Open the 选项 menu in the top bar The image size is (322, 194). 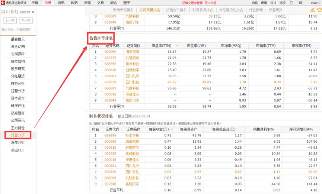point(283,3)
